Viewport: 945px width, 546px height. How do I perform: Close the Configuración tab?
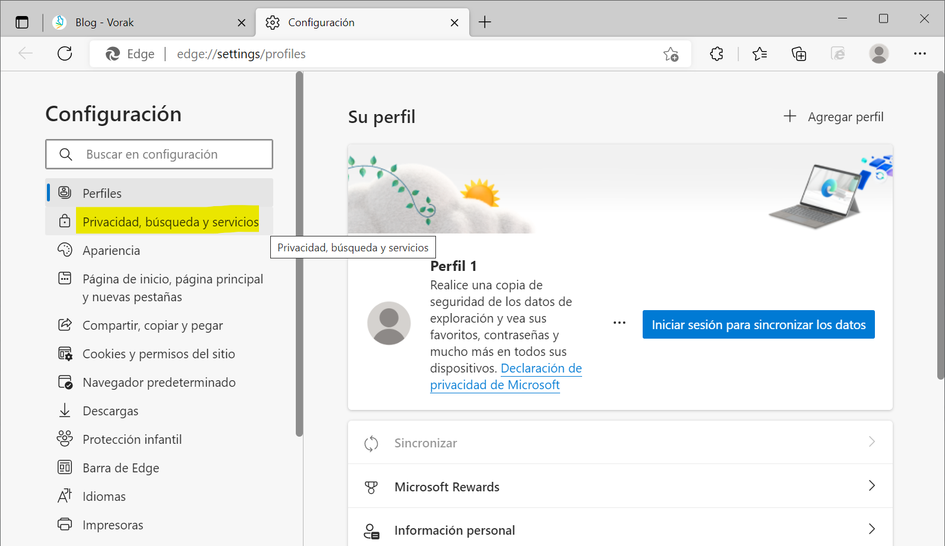pos(454,23)
